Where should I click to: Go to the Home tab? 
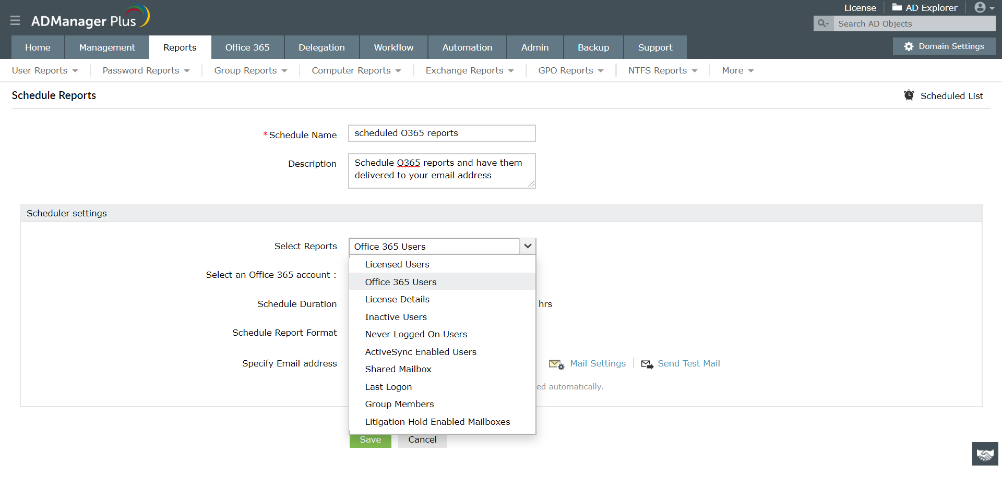tap(38, 47)
